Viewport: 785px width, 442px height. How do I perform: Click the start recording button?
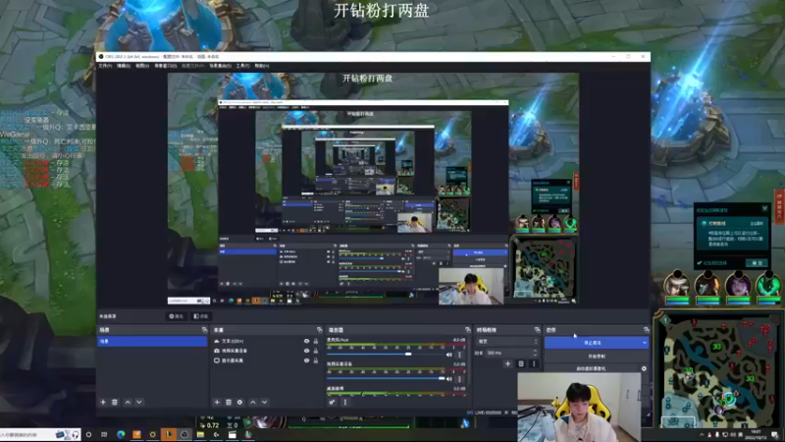[x=597, y=357]
